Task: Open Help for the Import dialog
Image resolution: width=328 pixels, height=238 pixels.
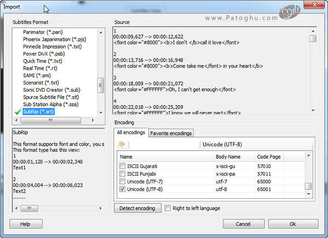Action: [x=26, y=224]
